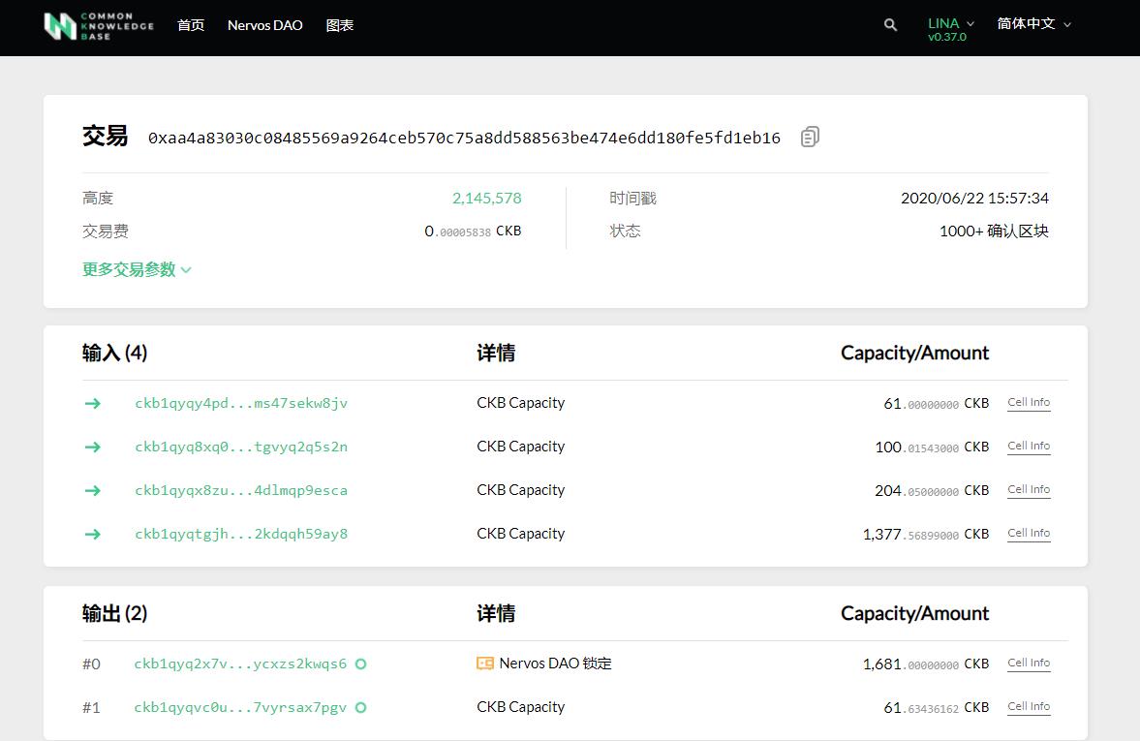Click the green arrow beside ckb1qyq8xq0...tgvyq2q5s2n
Image resolution: width=1140 pixels, height=741 pixels.
click(x=92, y=447)
